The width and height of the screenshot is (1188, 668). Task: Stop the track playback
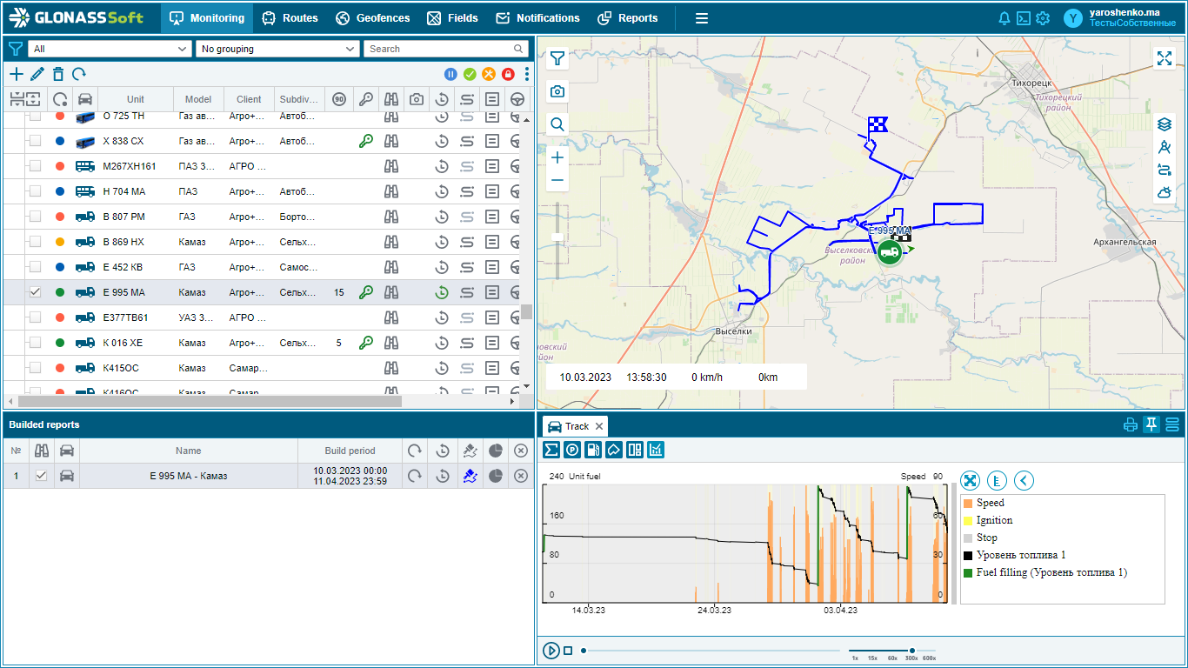(568, 651)
